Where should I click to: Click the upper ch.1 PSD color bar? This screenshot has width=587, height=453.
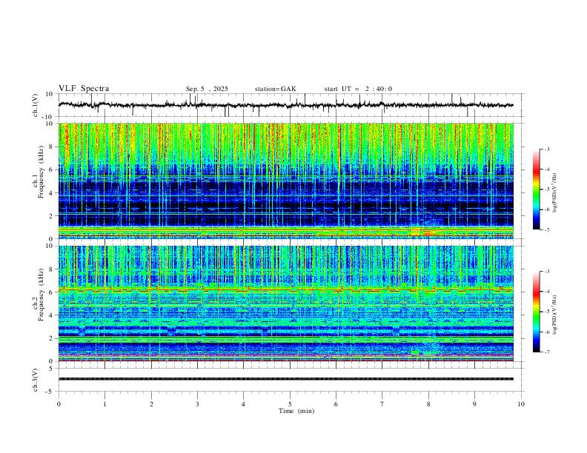[x=537, y=189]
